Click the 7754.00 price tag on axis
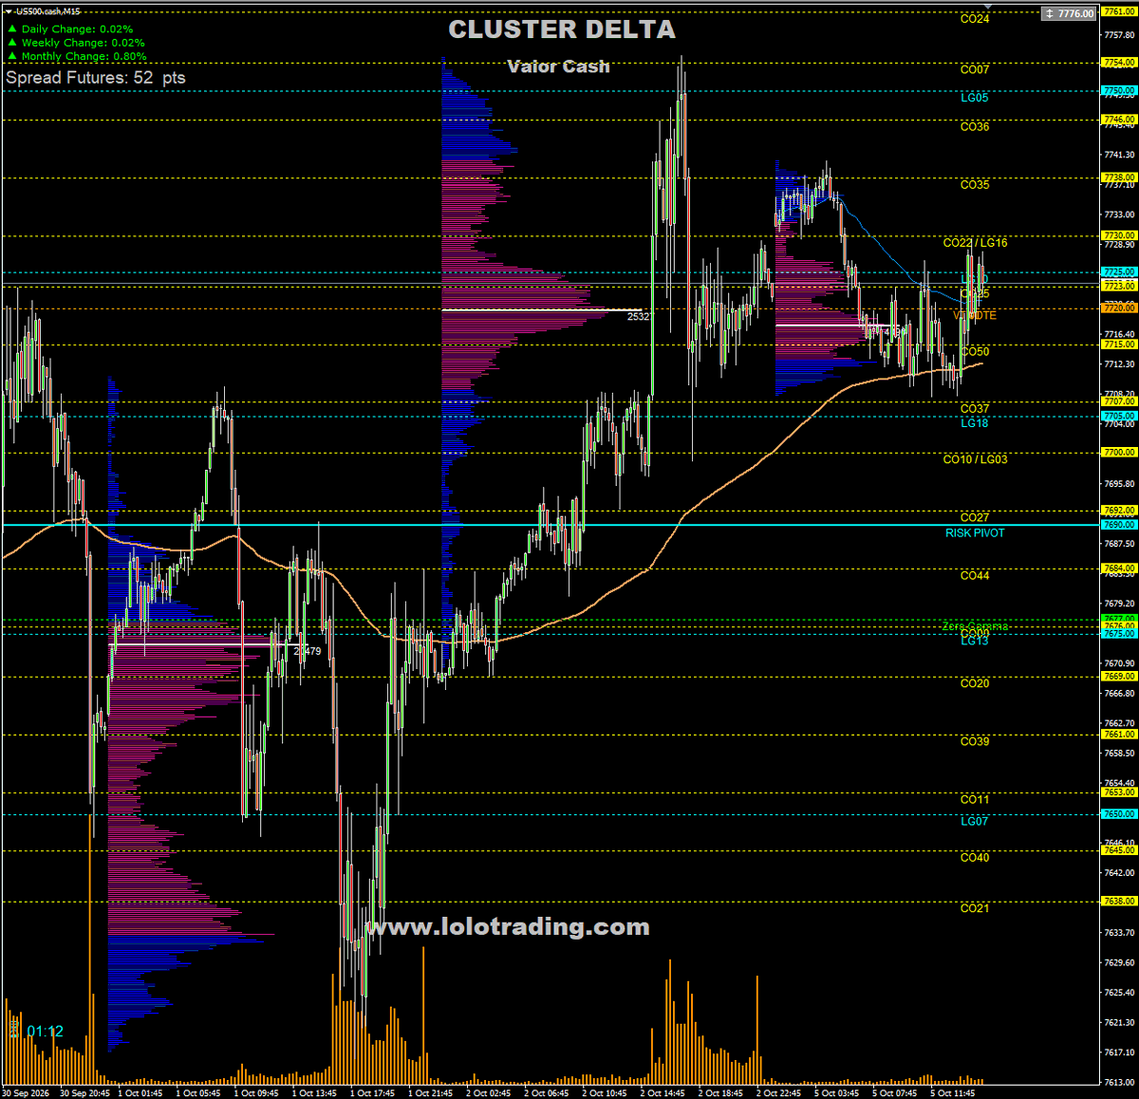Screen dimensions: 1139x1099 pos(1119,63)
